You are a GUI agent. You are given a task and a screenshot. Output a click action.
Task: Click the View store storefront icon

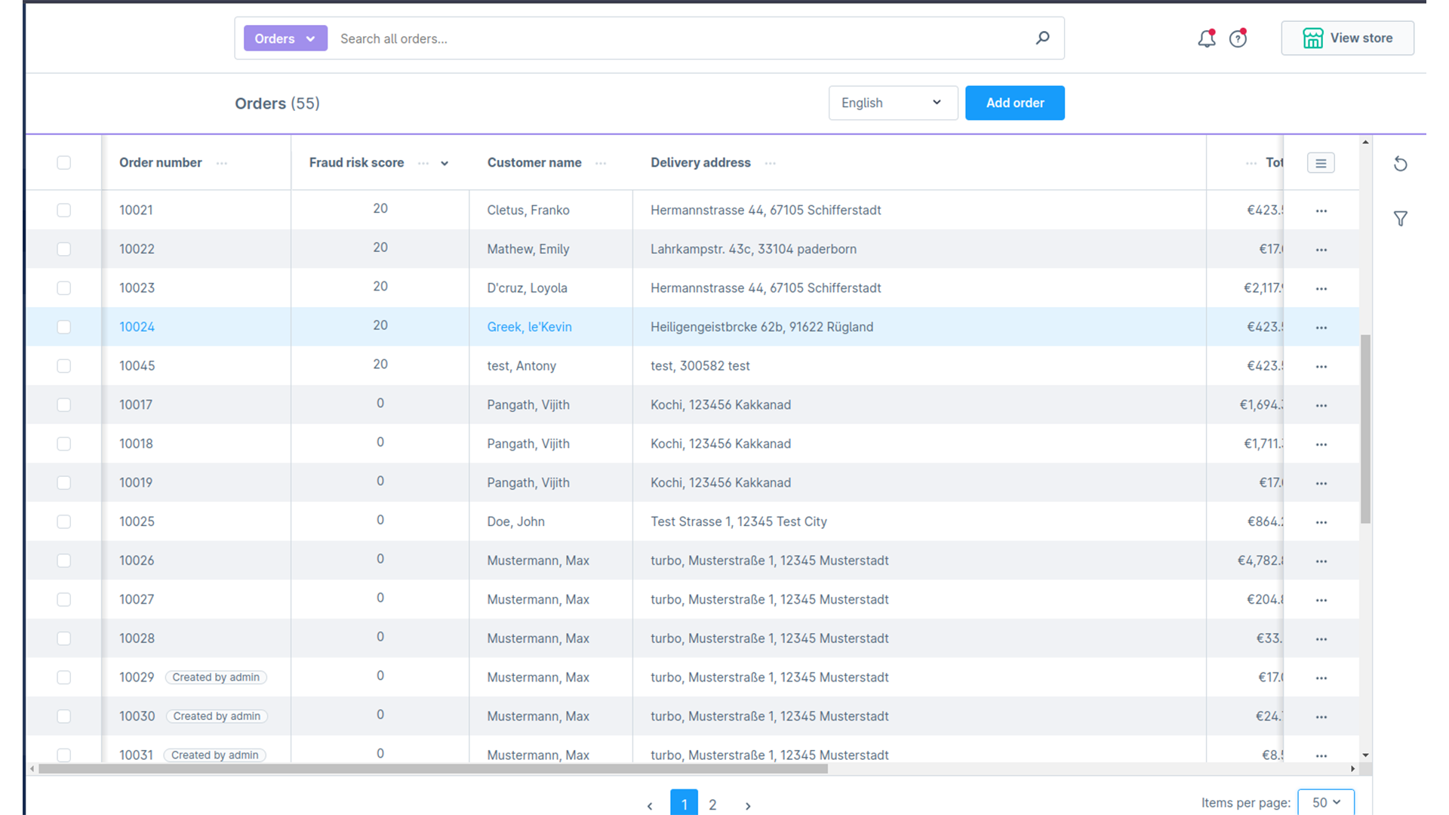tap(1314, 38)
